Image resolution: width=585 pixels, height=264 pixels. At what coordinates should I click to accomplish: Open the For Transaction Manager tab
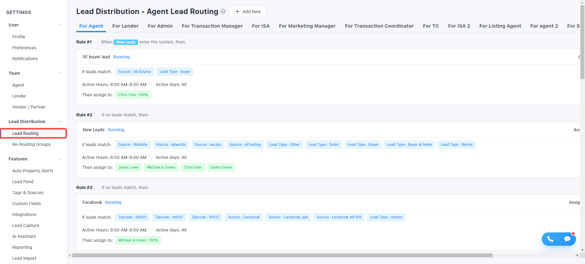coord(212,26)
